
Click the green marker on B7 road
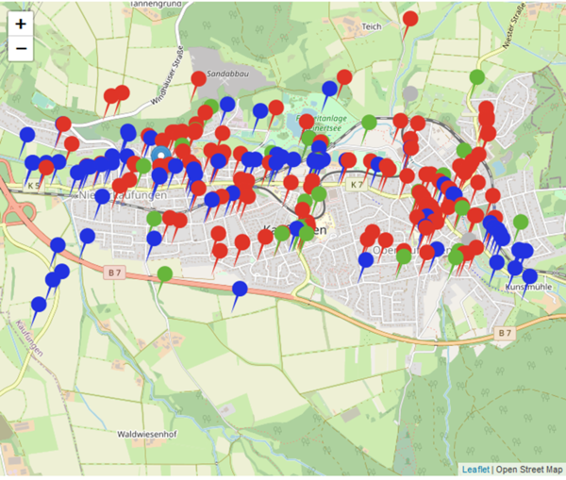tap(165, 275)
